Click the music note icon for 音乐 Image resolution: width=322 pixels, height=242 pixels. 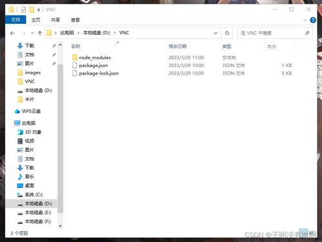(20, 176)
